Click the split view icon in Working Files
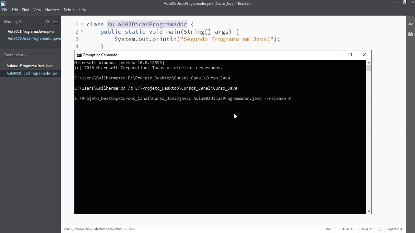This screenshot has height=233, width=415. [55, 22]
